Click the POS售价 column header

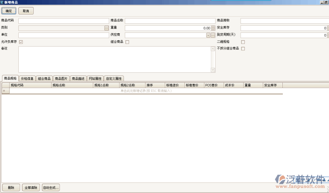click(214, 85)
